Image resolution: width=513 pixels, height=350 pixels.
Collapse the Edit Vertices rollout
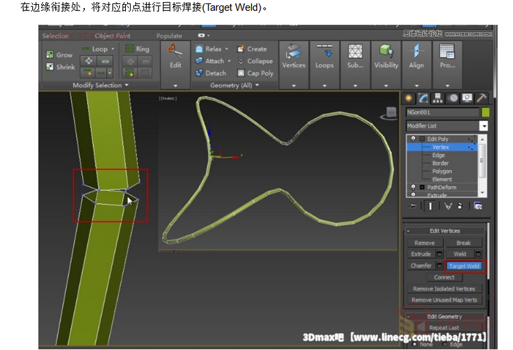pyautogui.click(x=408, y=231)
